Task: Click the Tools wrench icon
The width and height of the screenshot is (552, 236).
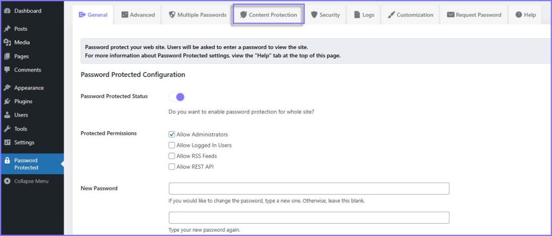Action: 7,129
